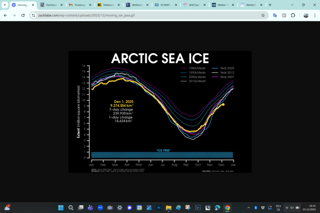The height and width of the screenshot is (213, 320).
Task: Open File Explorer from the taskbar
Action: click(168, 207)
